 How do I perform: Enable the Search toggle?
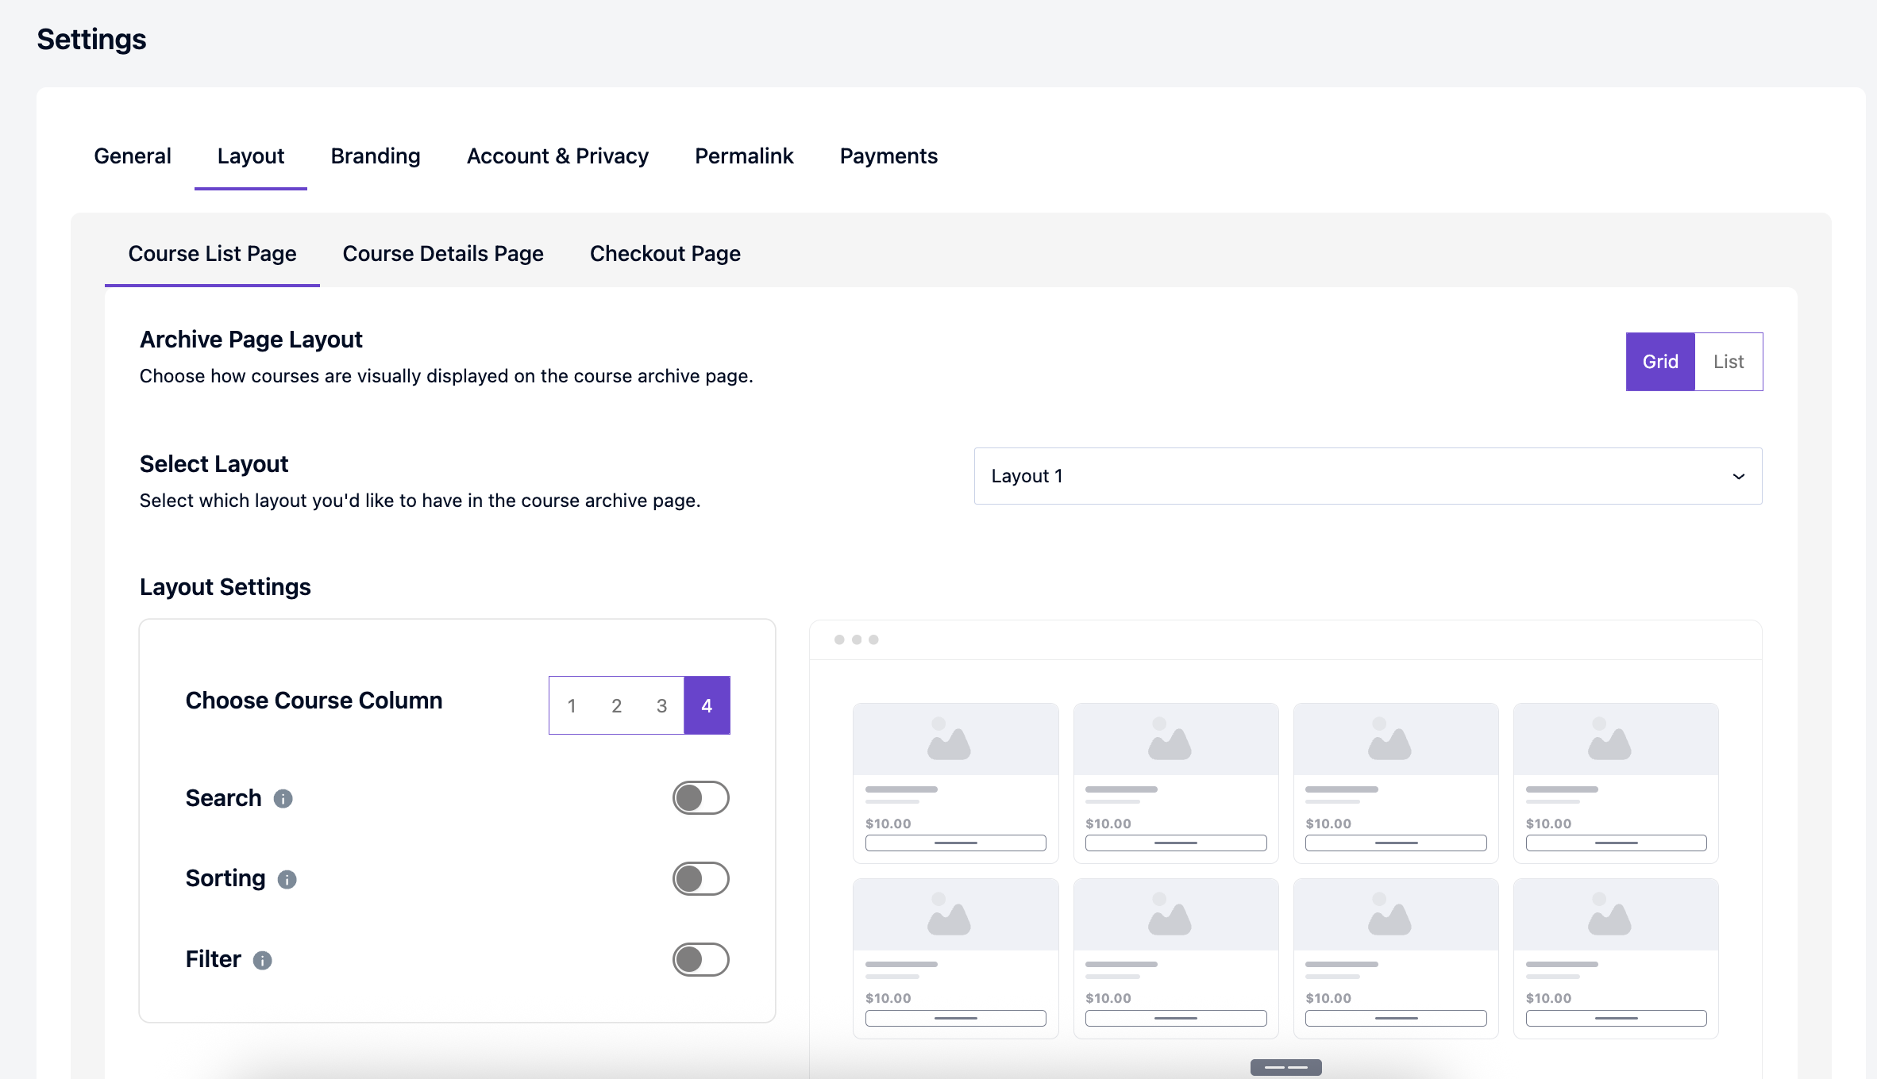pyautogui.click(x=700, y=798)
